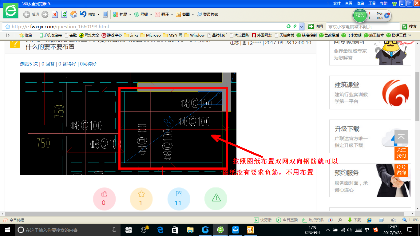Click the 翻译 translate tool
Viewport: 420px width, 236px height.
[162, 14]
